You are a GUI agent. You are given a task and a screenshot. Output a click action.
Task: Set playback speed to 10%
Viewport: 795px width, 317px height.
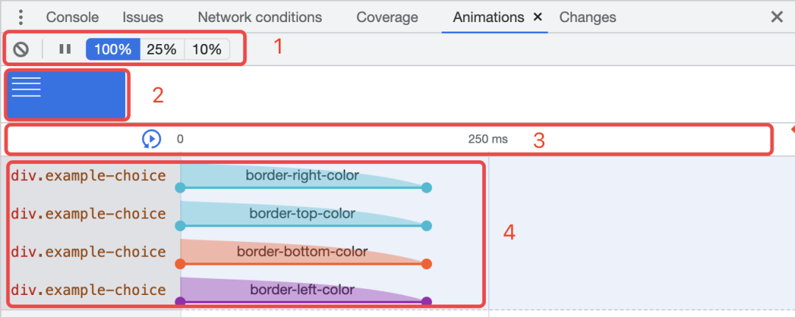(207, 49)
